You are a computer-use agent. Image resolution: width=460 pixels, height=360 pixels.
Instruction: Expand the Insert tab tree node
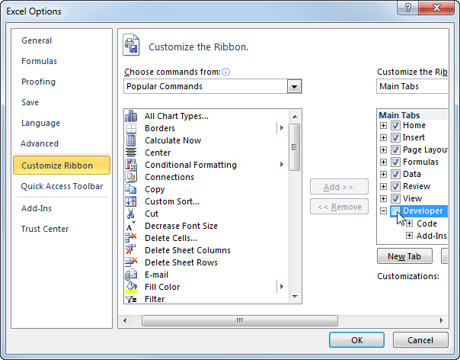coord(383,137)
